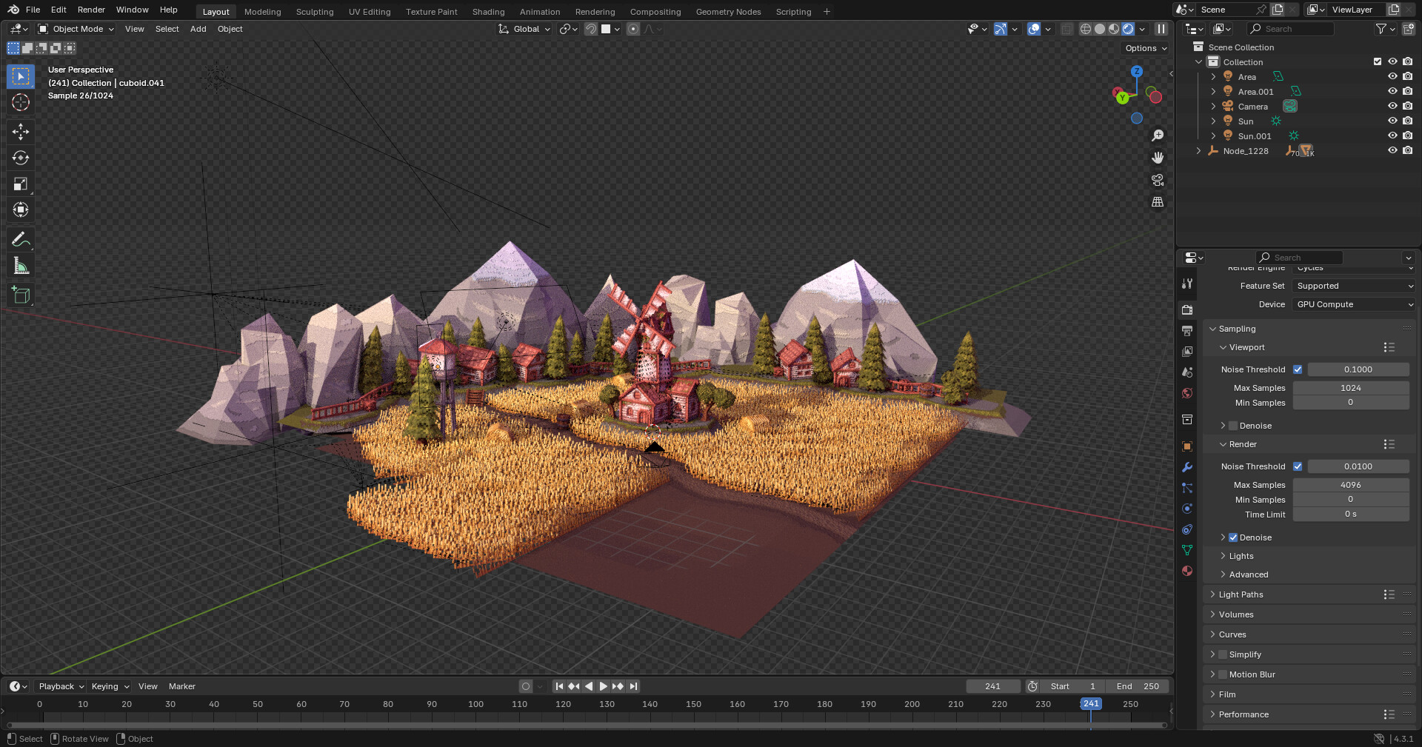Click frame 120 on the timeline ruler

[x=564, y=704]
